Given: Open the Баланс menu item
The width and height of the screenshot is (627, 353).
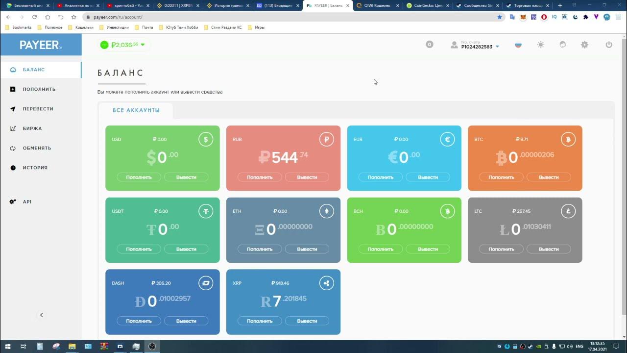Looking at the screenshot, I should 41,70.
